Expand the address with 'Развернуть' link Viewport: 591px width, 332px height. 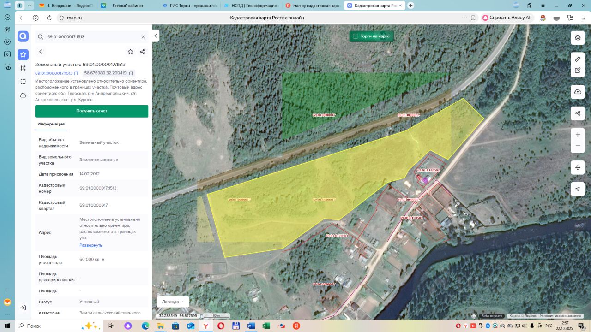[91, 245]
